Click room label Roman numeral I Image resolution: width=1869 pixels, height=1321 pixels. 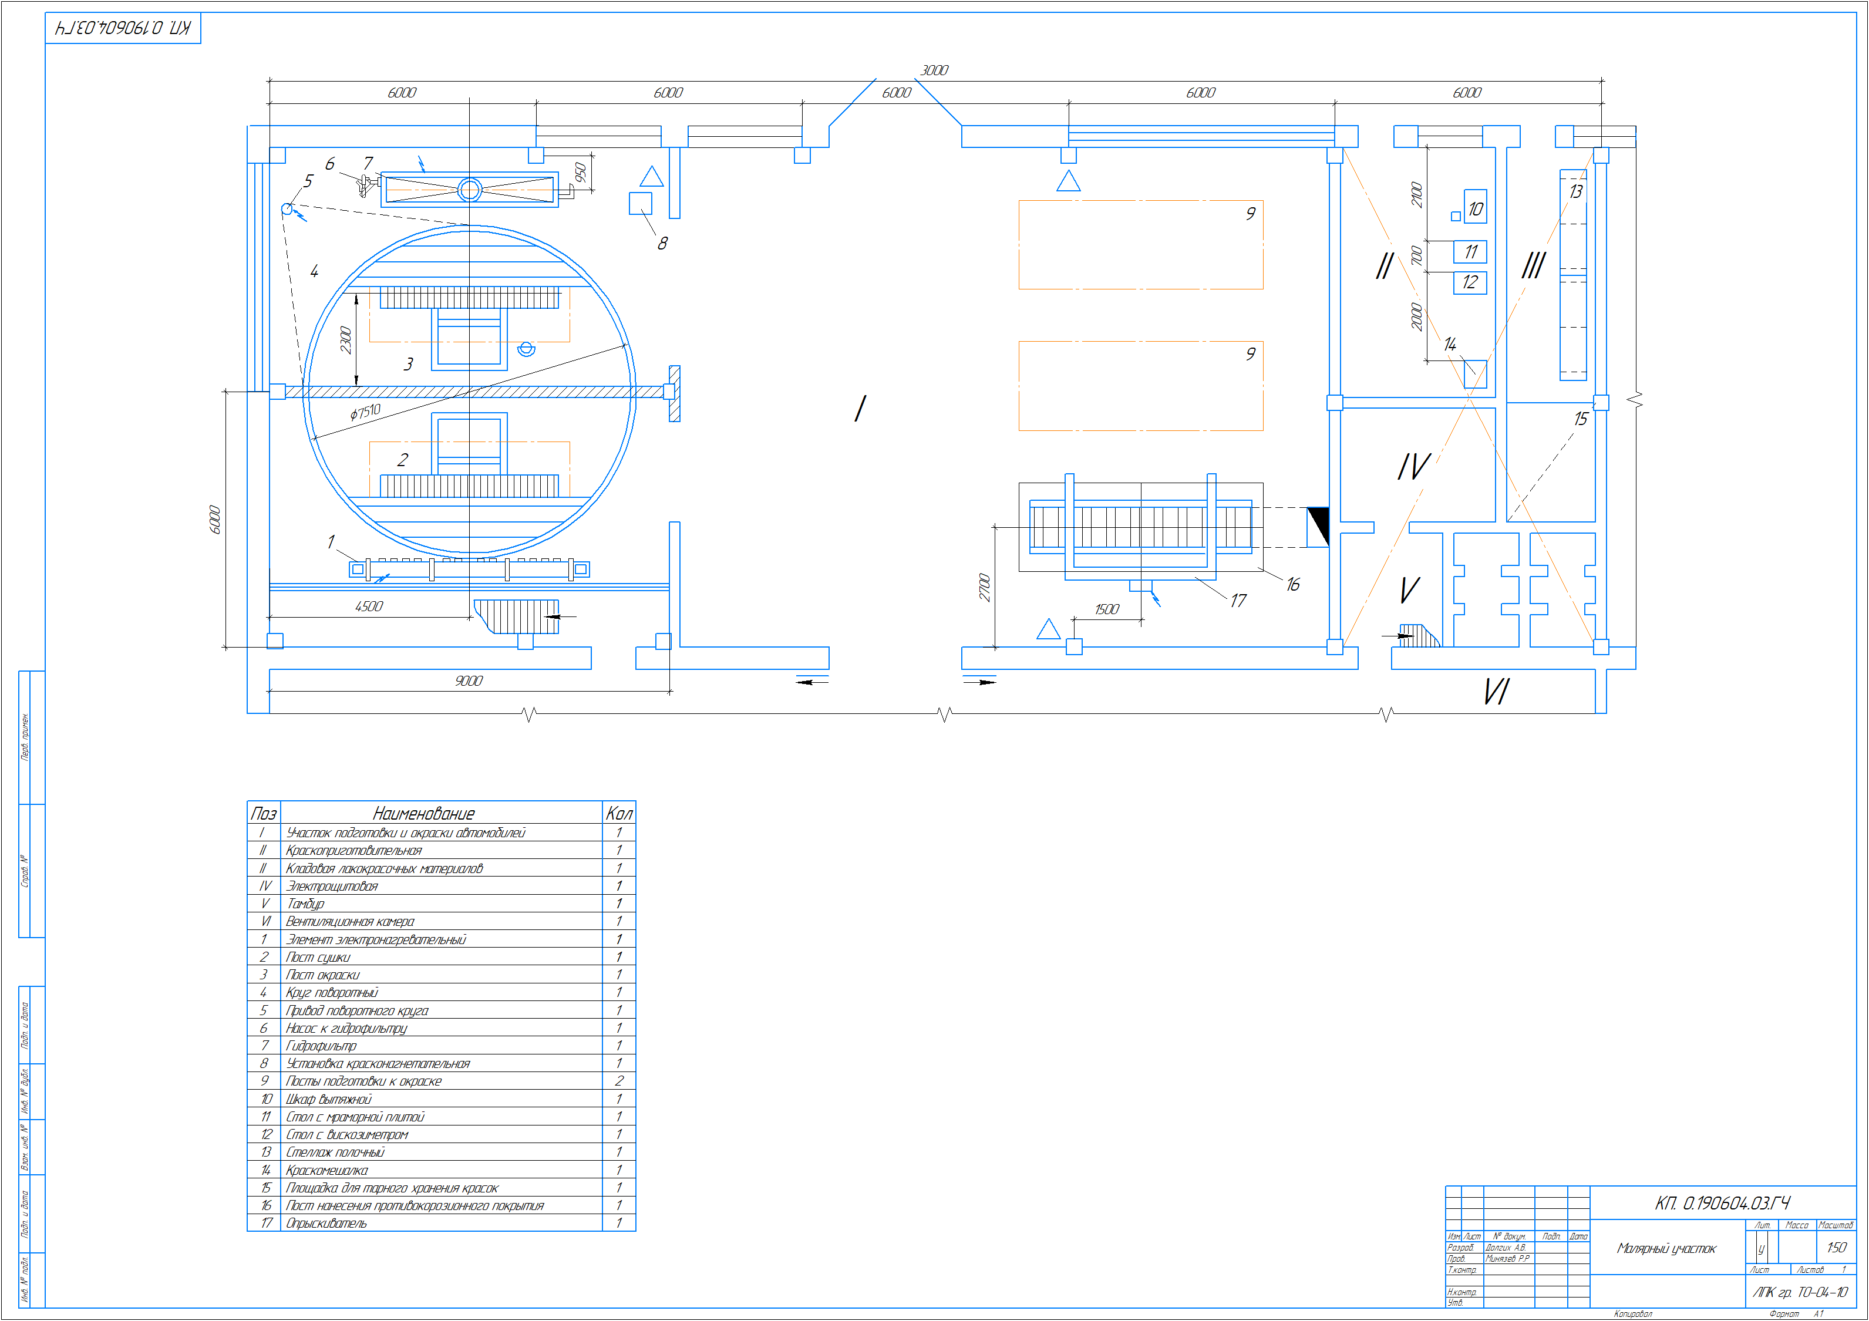tap(860, 409)
